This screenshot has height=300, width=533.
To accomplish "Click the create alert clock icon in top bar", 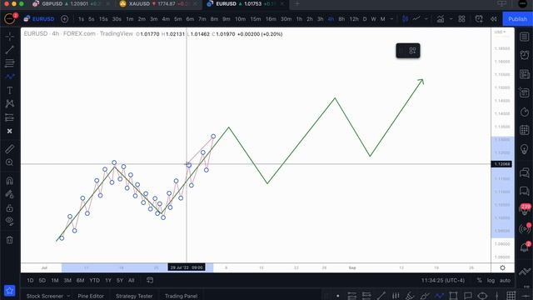I will (x=479, y=19).
